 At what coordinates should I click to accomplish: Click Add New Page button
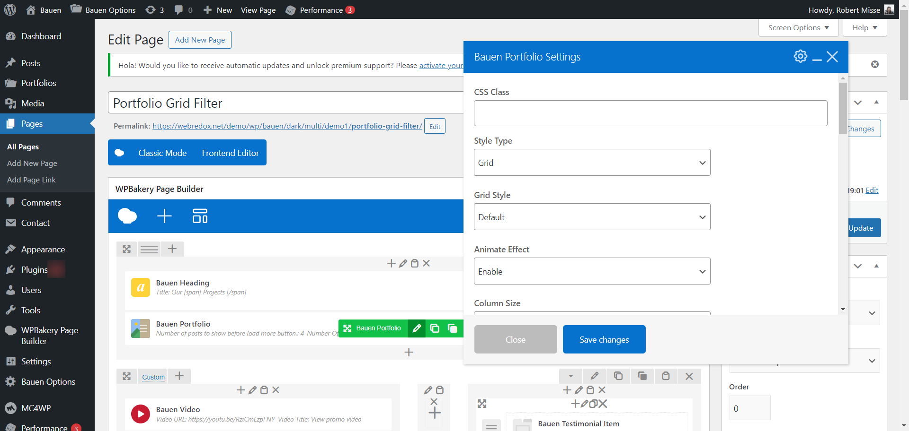pos(200,40)
